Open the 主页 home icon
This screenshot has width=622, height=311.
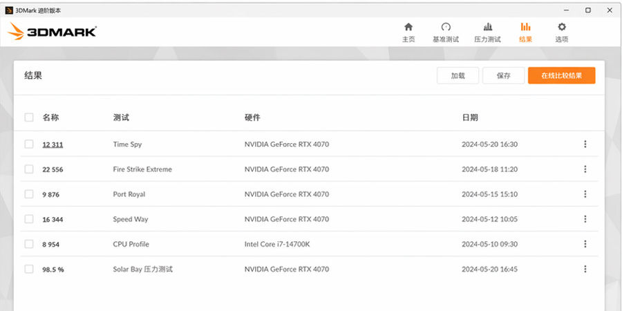pos(408,27)
